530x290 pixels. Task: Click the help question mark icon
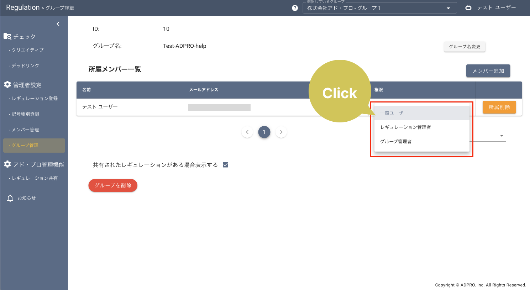[x=295, y=8]
